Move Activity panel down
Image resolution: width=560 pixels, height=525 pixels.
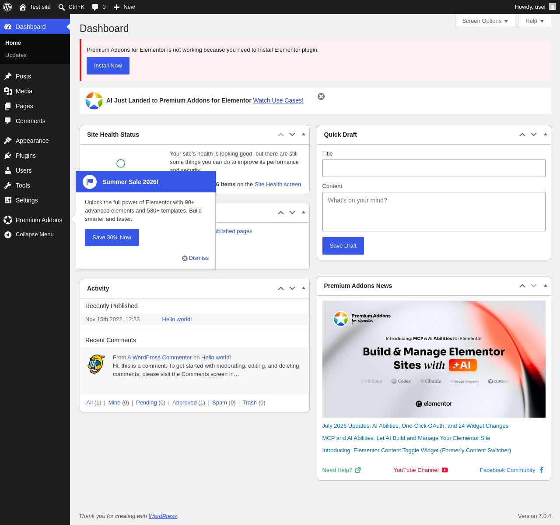tap(292, 288)
